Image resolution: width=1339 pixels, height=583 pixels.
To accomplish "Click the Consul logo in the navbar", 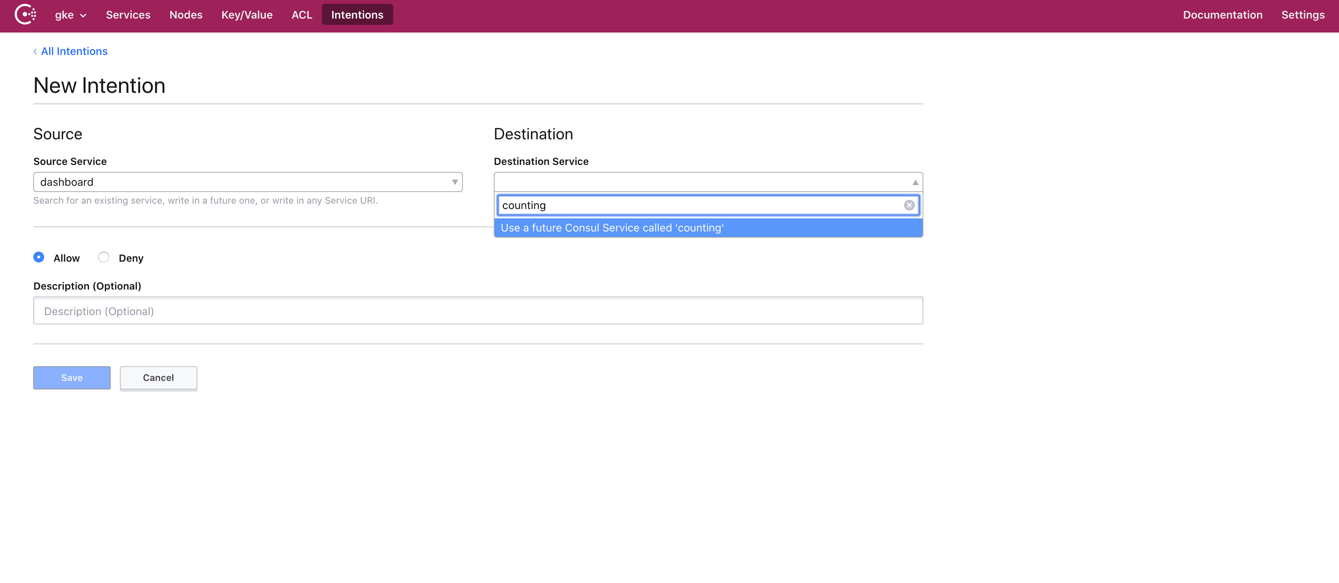I will click(x=24, y=14).
